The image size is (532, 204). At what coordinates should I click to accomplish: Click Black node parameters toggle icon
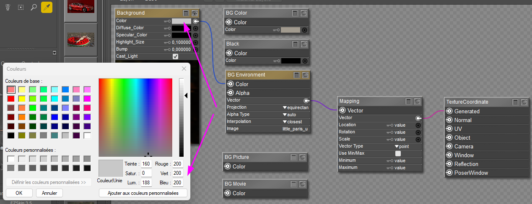click(295, 44)
